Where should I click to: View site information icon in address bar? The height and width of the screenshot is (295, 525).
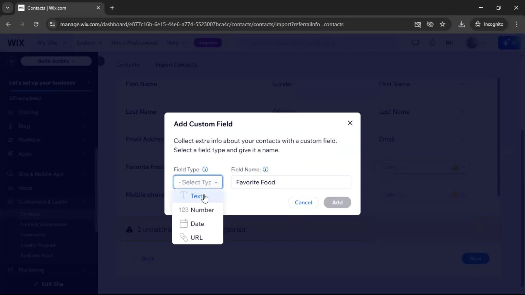click(x=52, y=24)
